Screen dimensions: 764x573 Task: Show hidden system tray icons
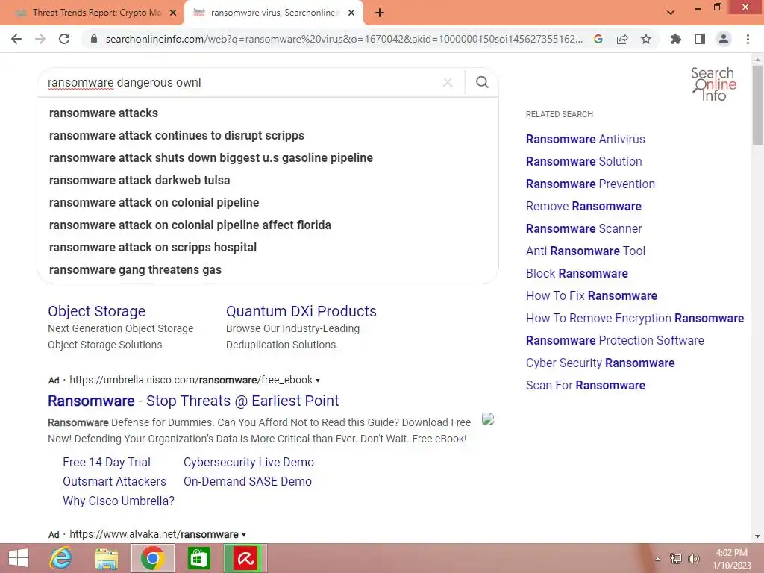tap(658, 559)
